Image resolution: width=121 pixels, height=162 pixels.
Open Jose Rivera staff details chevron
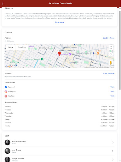(x=113, y=151)
